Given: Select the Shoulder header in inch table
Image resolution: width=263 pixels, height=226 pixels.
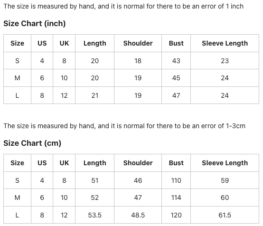Looking at the screenshot, I should click(x=138, y=43).
